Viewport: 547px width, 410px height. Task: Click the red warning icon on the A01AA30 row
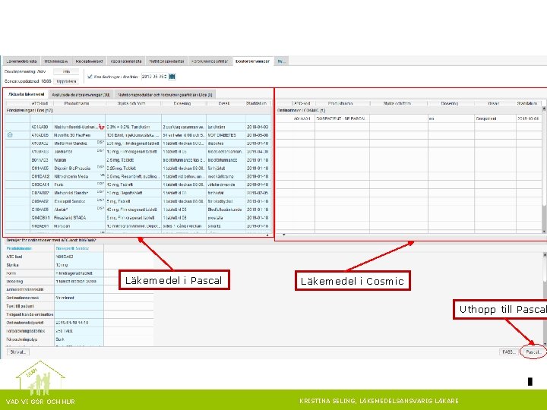click(102, 127)
